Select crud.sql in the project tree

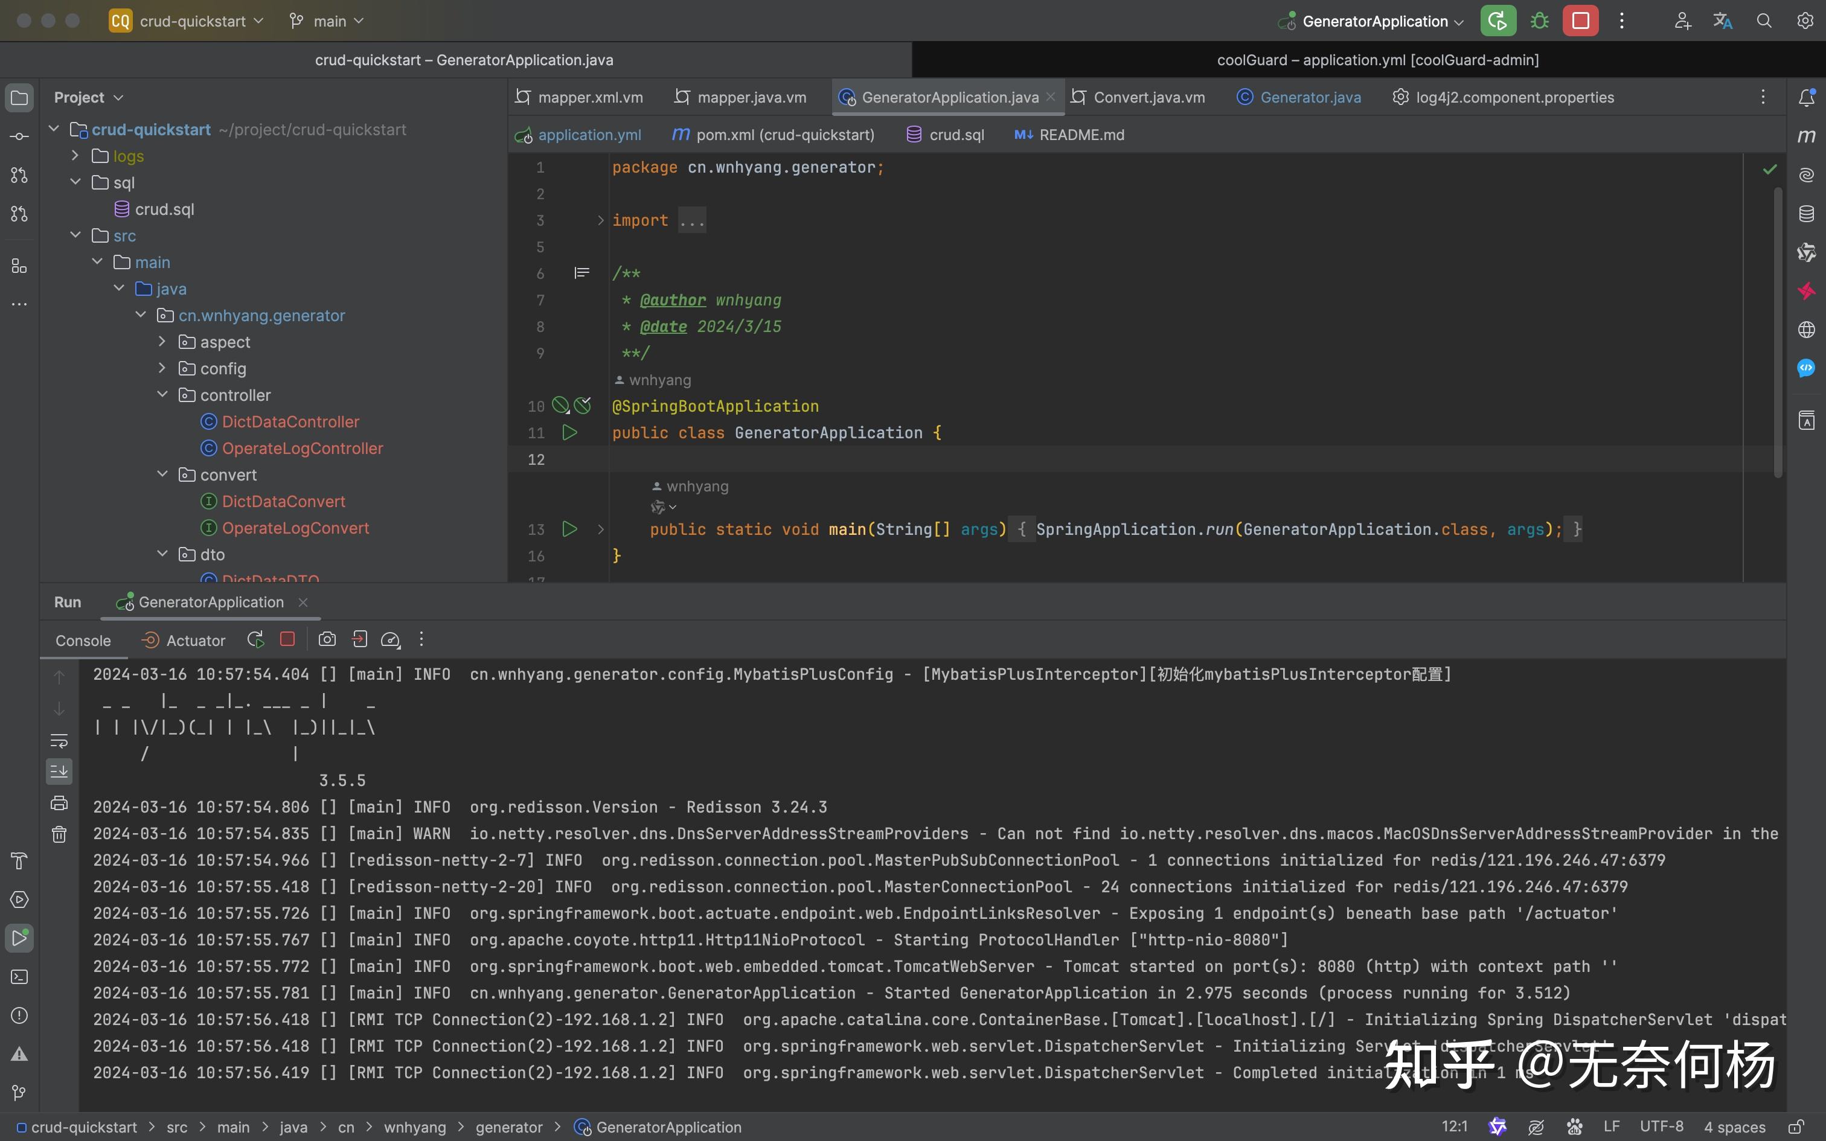[164, 209]
